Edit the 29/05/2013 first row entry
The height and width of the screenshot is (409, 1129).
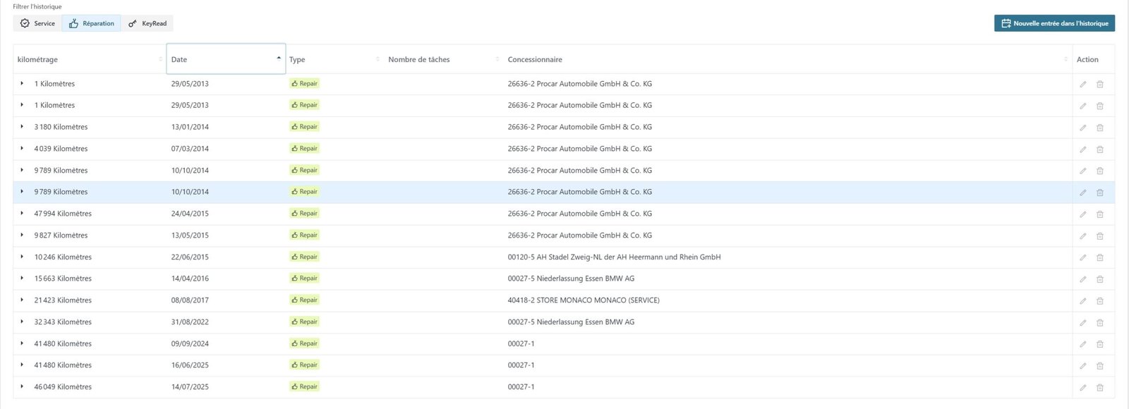click(1082, 84)
